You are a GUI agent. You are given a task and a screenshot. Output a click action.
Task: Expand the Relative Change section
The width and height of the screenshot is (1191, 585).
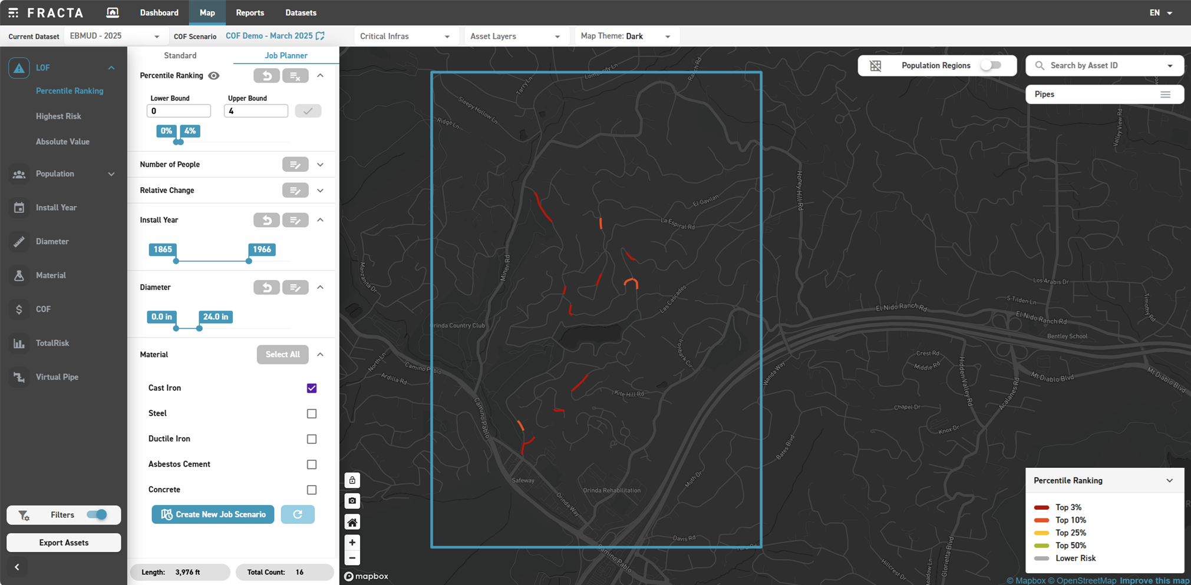[320, 191]
